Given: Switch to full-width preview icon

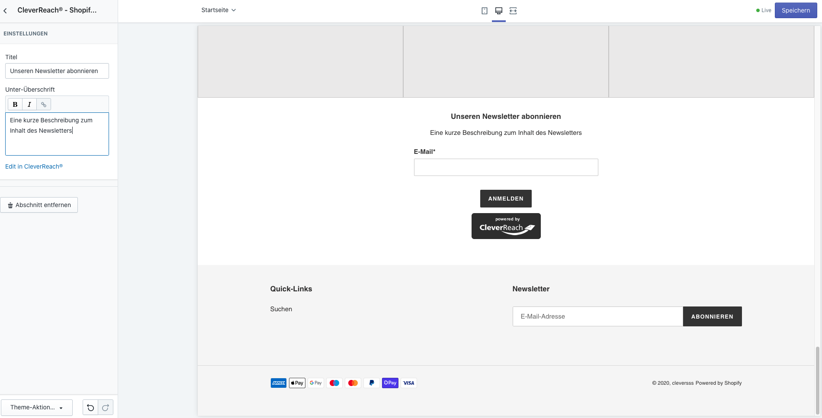Looking at the screenshot, I should (513, 11).
